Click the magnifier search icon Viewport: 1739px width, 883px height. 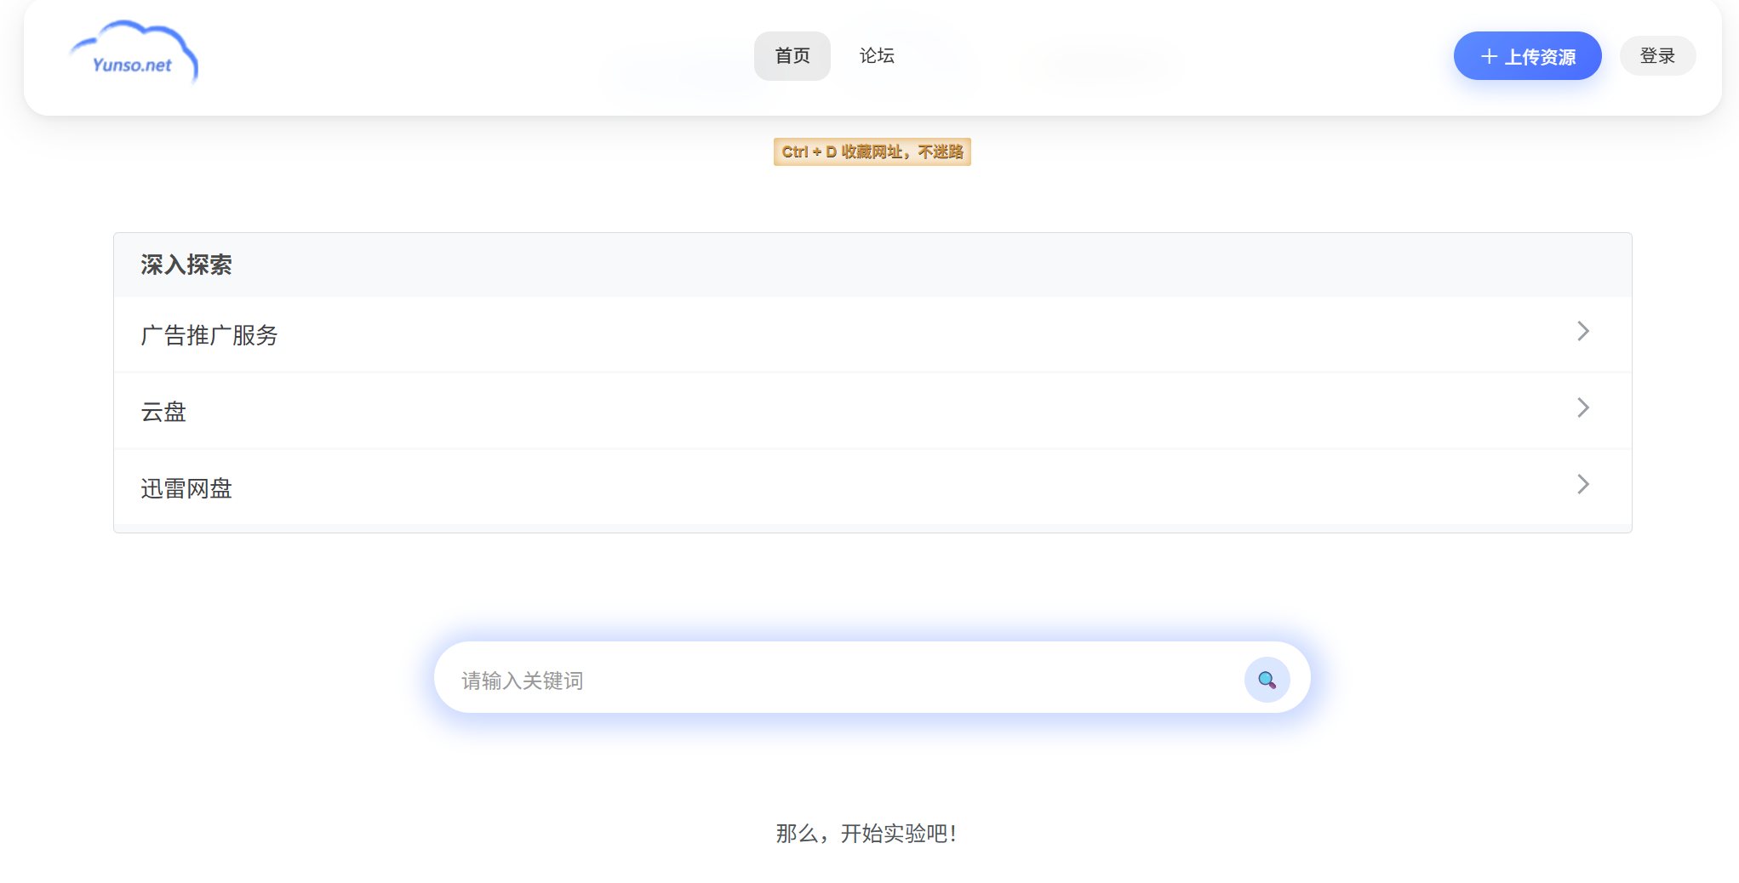coord(1266,679)
